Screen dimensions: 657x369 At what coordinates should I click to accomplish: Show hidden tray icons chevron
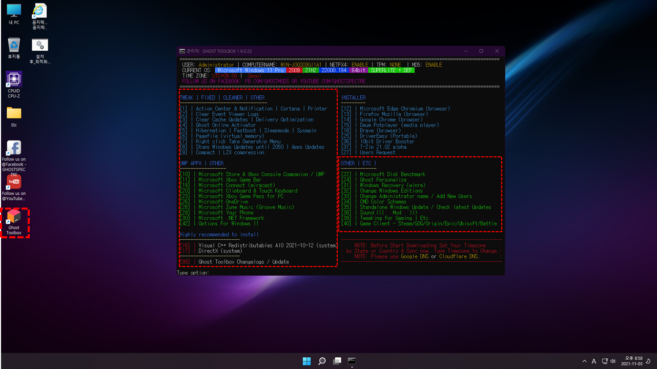click(584, 361)
